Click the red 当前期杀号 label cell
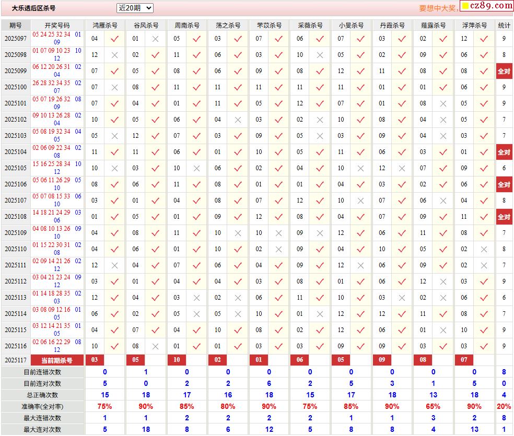Screen dimensions: 514x436 [57, 360]
